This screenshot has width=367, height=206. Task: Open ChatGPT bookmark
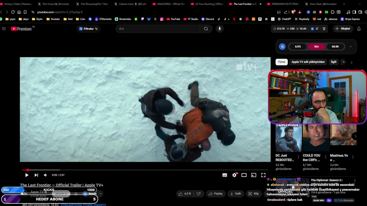[x=284, y=19]
